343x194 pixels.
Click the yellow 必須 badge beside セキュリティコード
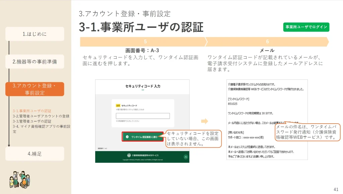(x=118, y=105)
